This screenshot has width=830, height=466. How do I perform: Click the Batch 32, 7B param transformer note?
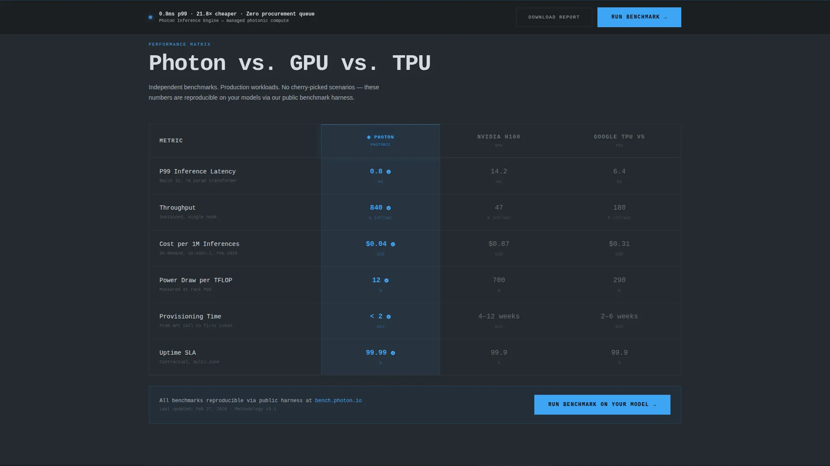coord(198,181)
